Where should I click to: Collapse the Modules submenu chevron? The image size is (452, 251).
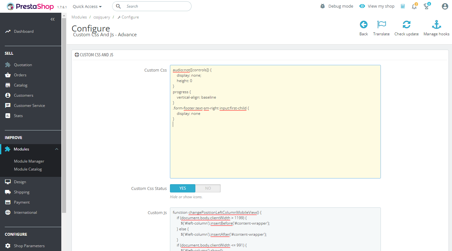[57, 149]
